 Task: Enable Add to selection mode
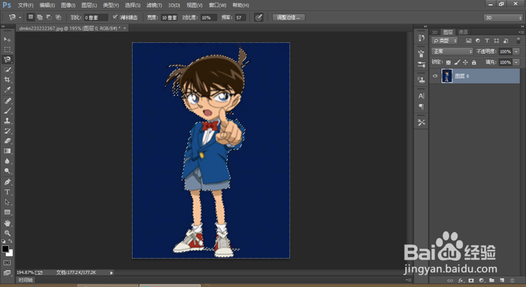(x=39, y=17)
